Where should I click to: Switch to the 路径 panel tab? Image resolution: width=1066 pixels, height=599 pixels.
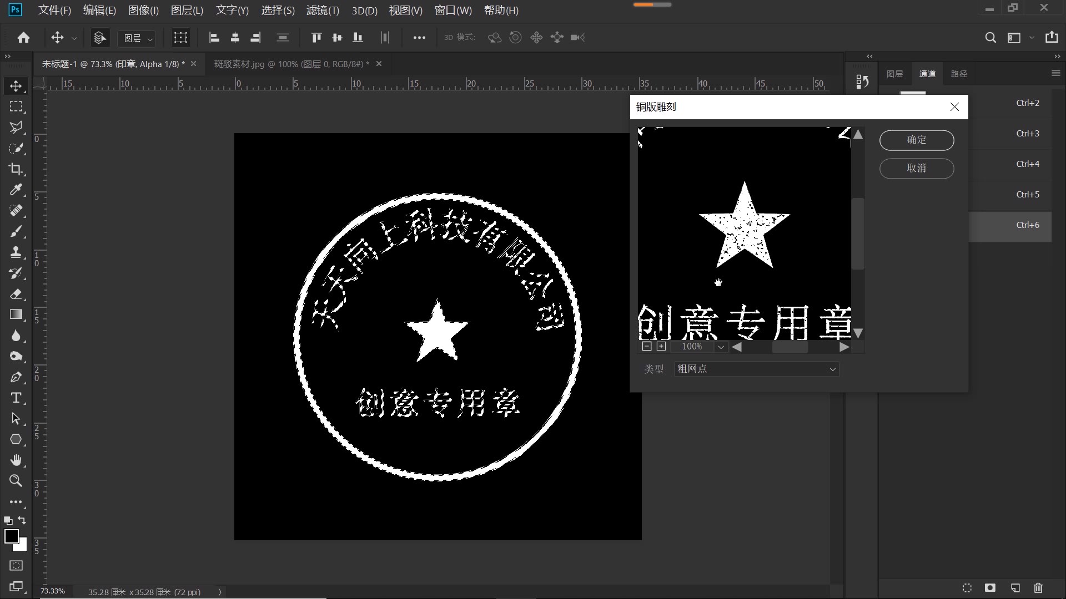click(959, 73)
